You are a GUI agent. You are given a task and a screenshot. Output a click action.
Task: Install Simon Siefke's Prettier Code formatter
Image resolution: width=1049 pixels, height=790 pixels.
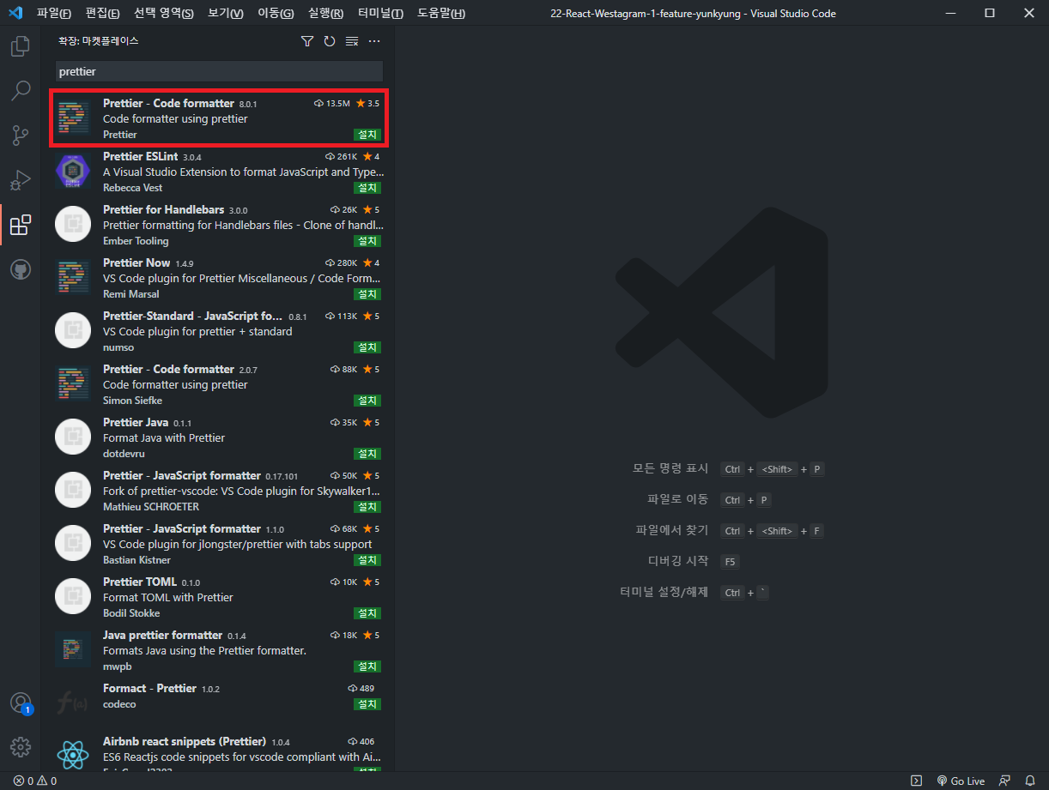(367, 401)
